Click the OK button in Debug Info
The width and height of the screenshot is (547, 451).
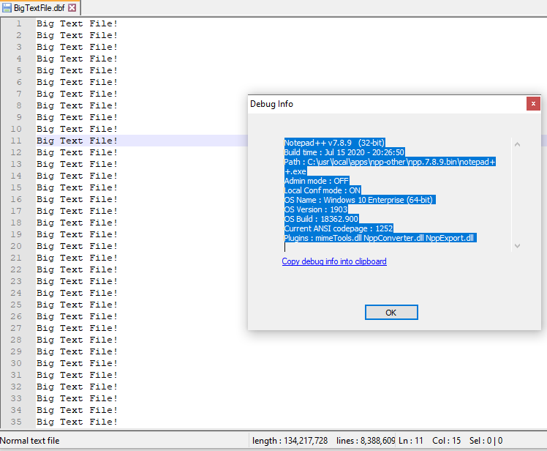tap(391, 313)
